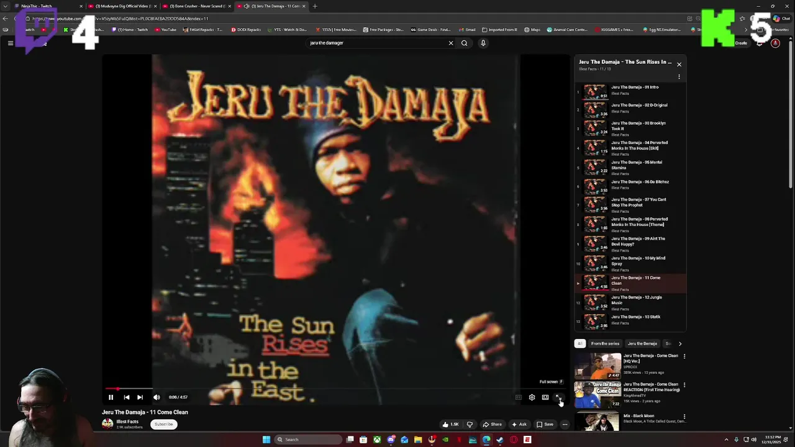Viewport: 795px width, 447px height.
Task: Play track 03 Brooklyn Took It
Action: (630, 129)
